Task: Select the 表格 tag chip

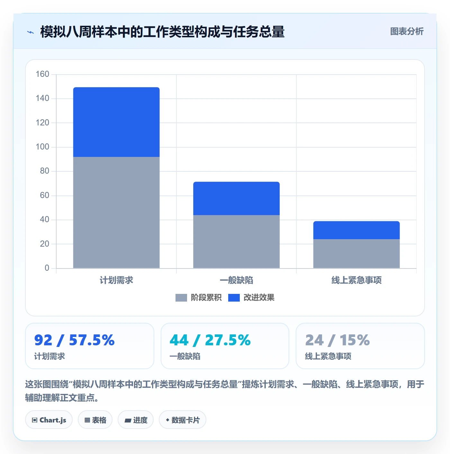Action: point(95,420)
